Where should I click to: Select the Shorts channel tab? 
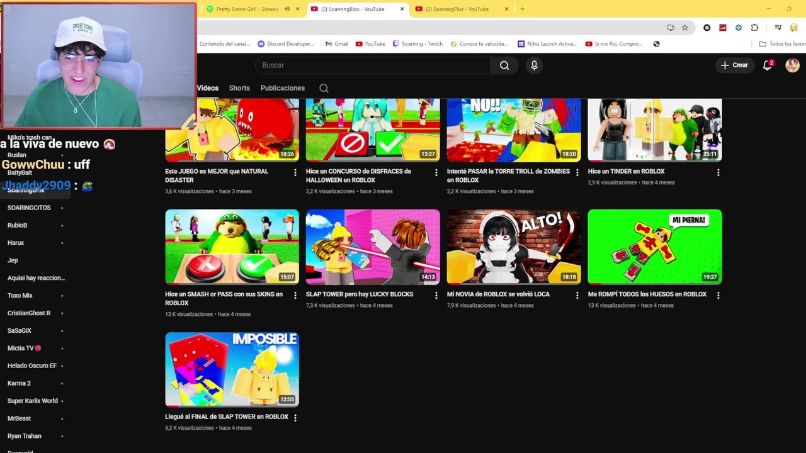pos(239,88)
